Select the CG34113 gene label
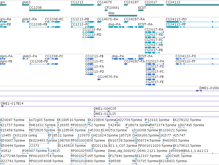 [x=173, y=2]
